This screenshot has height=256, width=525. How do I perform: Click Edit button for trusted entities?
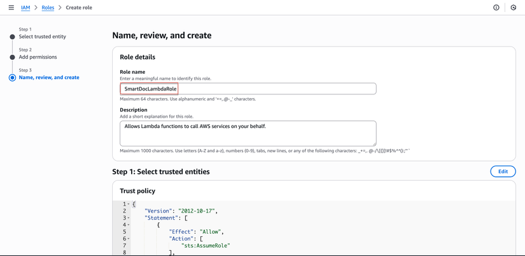[x=503, y=171]
